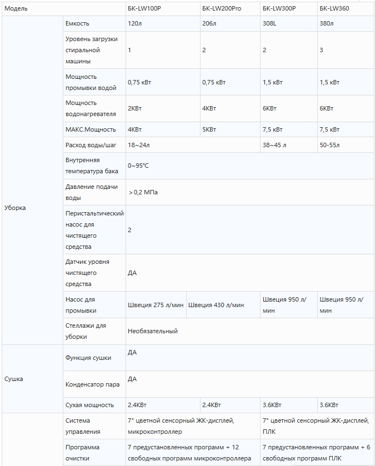375x466 pixels.
Task: Click the Необязательный value cell
Action: point(250,332)
